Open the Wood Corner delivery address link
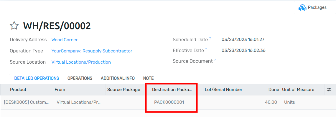This screenshot has height=117, width=336. [65, 40]
